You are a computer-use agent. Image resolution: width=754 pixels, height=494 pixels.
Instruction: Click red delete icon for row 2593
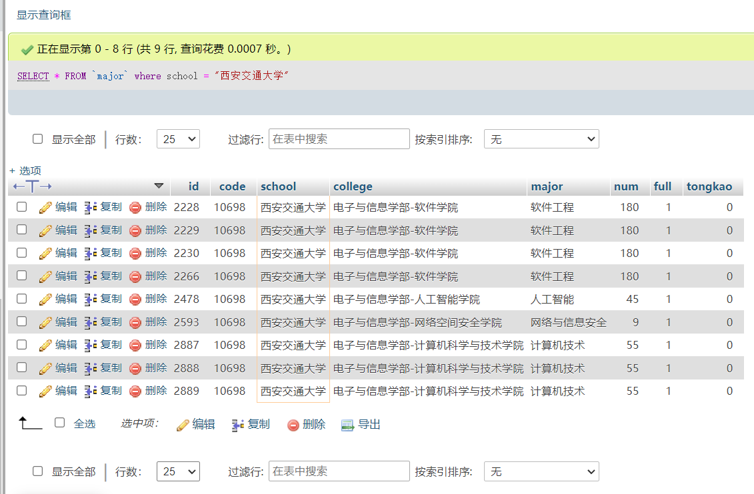pos(135,322)
